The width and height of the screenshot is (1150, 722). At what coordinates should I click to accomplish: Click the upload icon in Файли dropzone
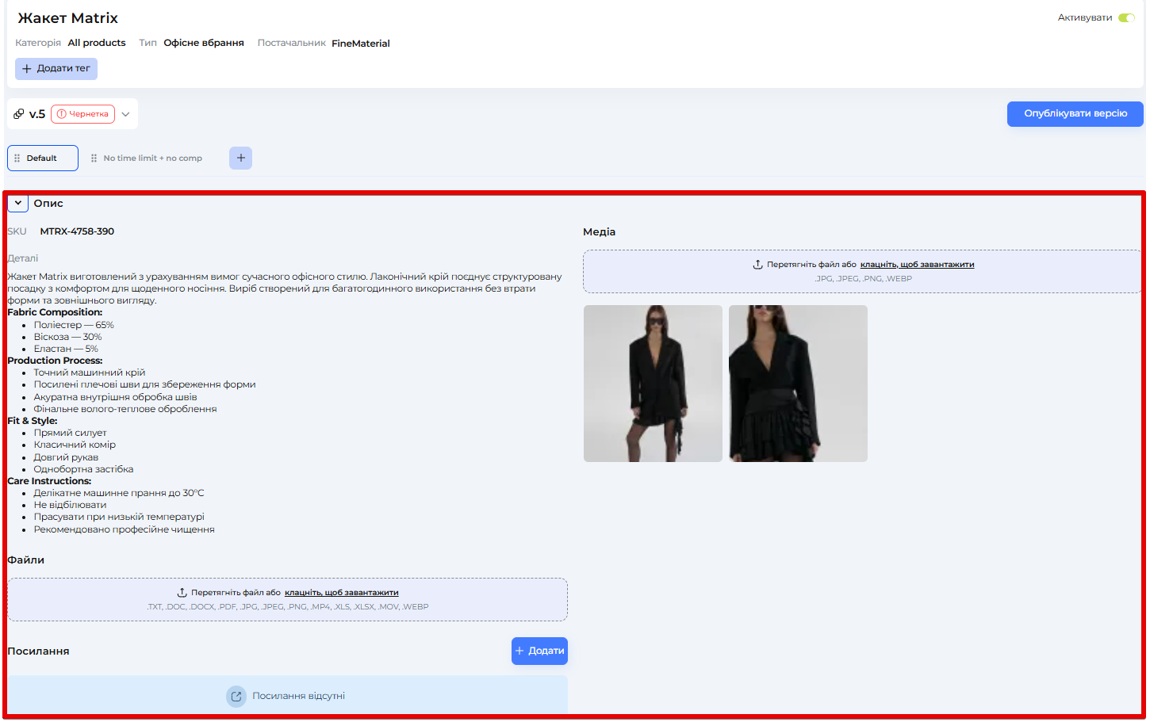(182, 593)
